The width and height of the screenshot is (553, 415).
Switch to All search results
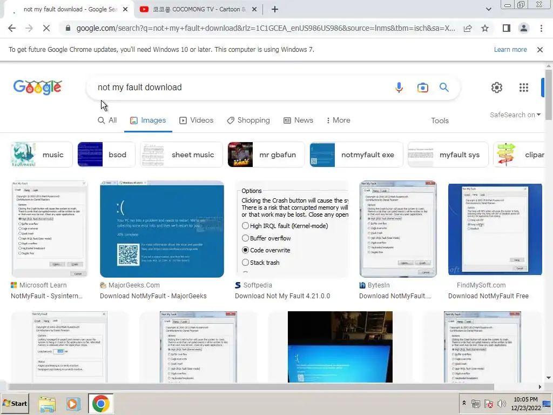(x=107, y=121)
